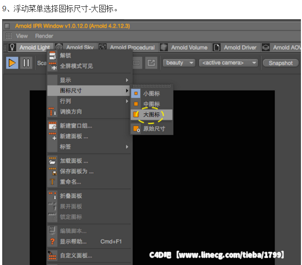The width and height of the screenshot is (302, 265).
Task: Start IPR render with play button
Action: coord(12,63)
